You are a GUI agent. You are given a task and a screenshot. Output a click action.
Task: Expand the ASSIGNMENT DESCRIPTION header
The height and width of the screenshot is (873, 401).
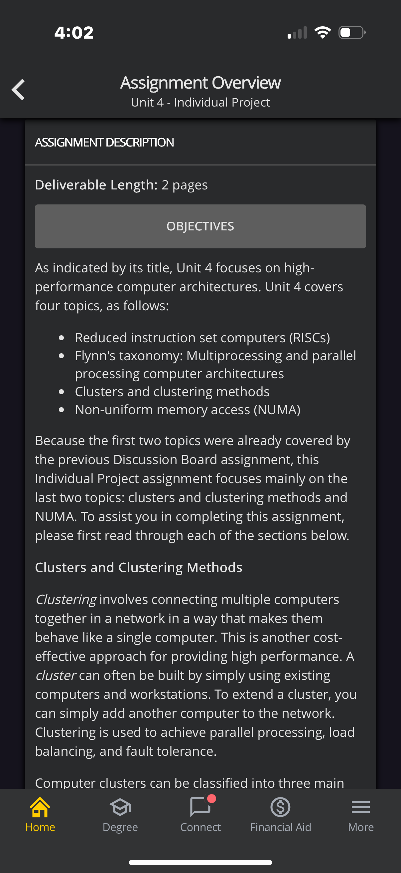[x=104, y=142]
